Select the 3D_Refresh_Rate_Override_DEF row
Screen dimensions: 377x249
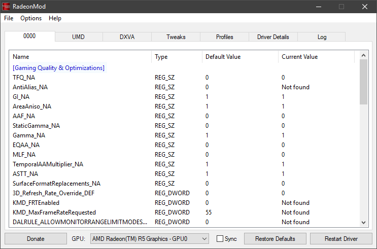(x=184, y=193)
